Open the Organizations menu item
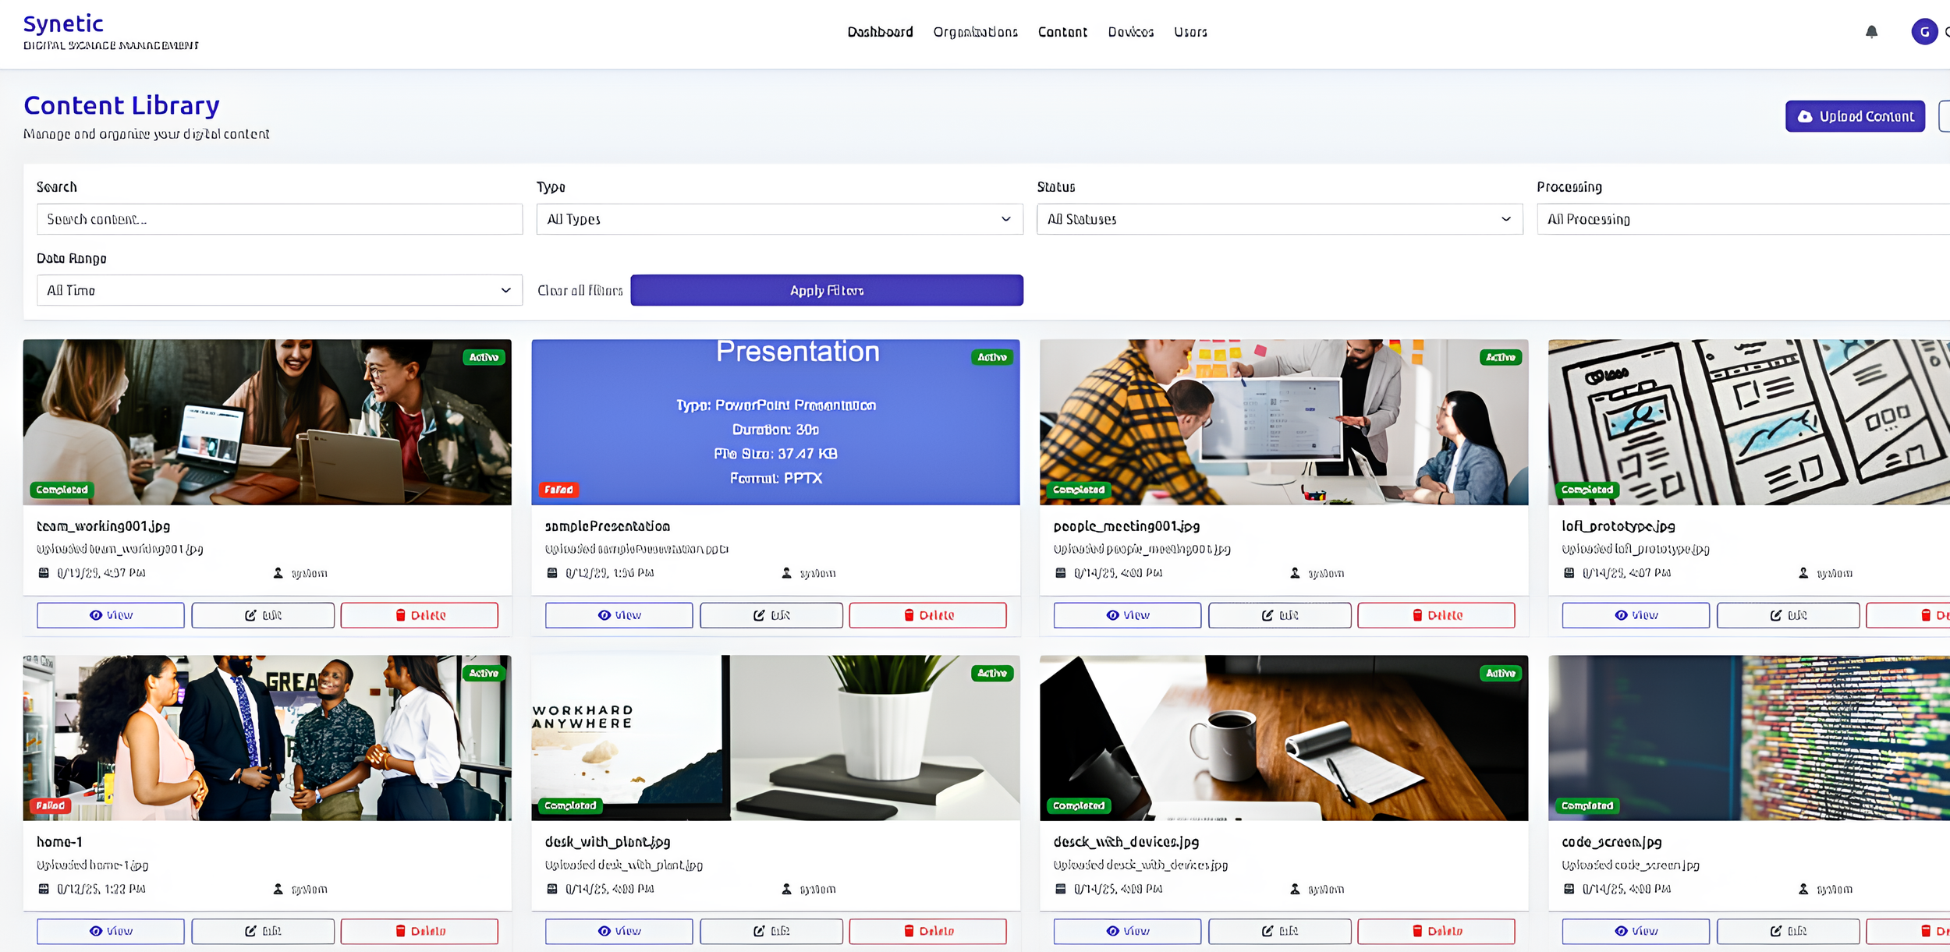The height and width of the screenshot is (952, 1950). coord(975,32)
